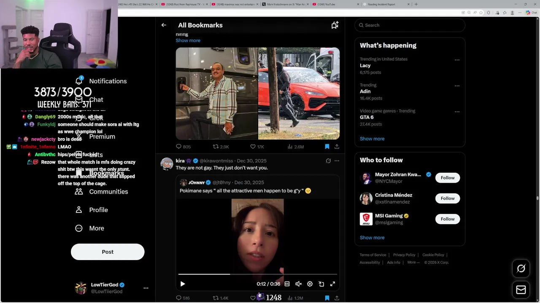This screenshot has width=540, height=303.
Task: Open options for the Lacy trend
Action: (457, 60)
